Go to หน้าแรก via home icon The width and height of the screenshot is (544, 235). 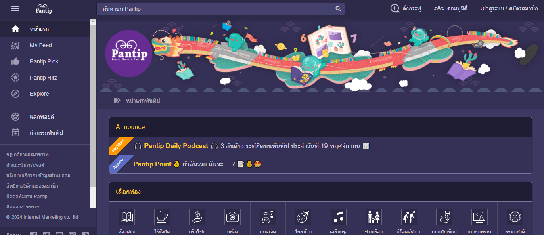(15, 29)
